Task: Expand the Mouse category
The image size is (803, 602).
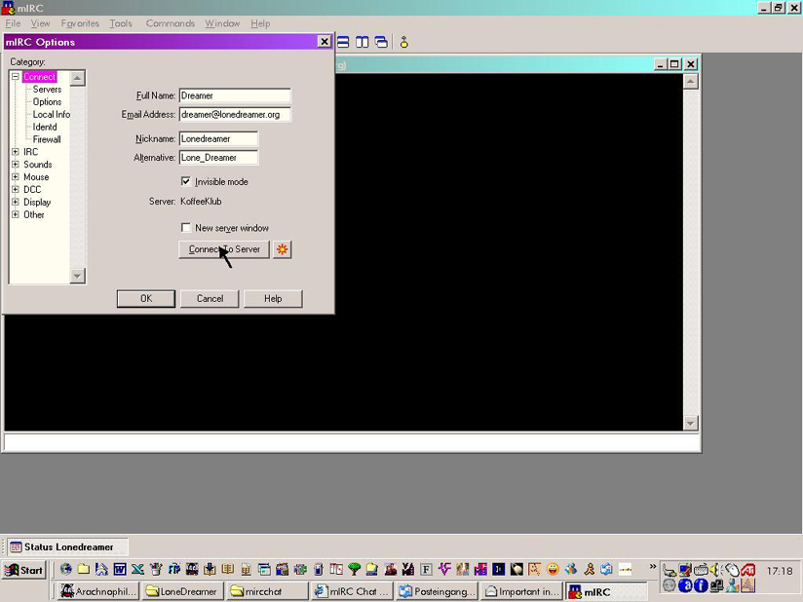Action: (16, 177)
